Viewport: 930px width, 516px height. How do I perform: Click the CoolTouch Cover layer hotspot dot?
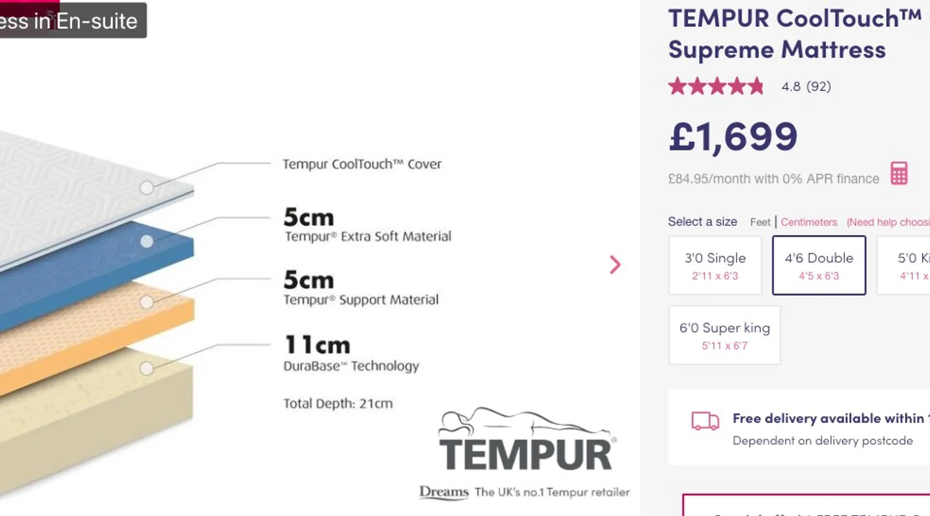(147, 187)
